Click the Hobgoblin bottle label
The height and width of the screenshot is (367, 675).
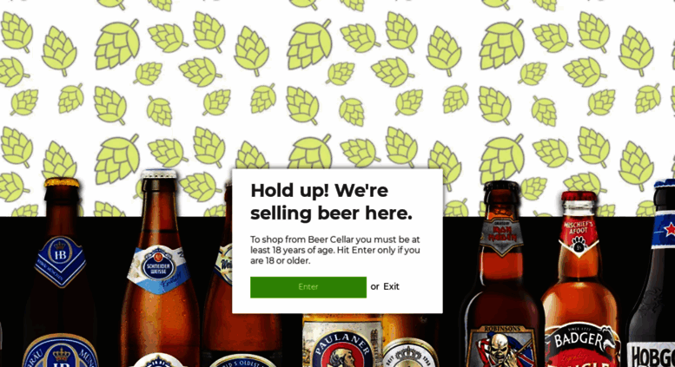(x=651, y=356)
